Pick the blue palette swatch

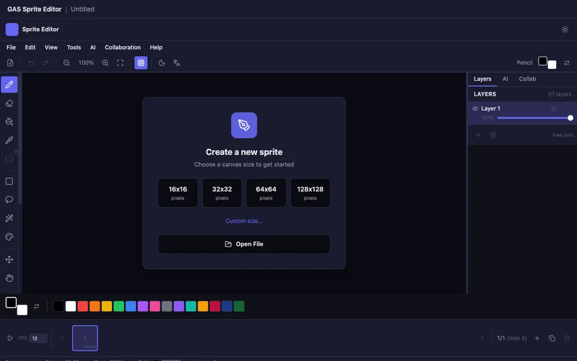click(131, 306)
